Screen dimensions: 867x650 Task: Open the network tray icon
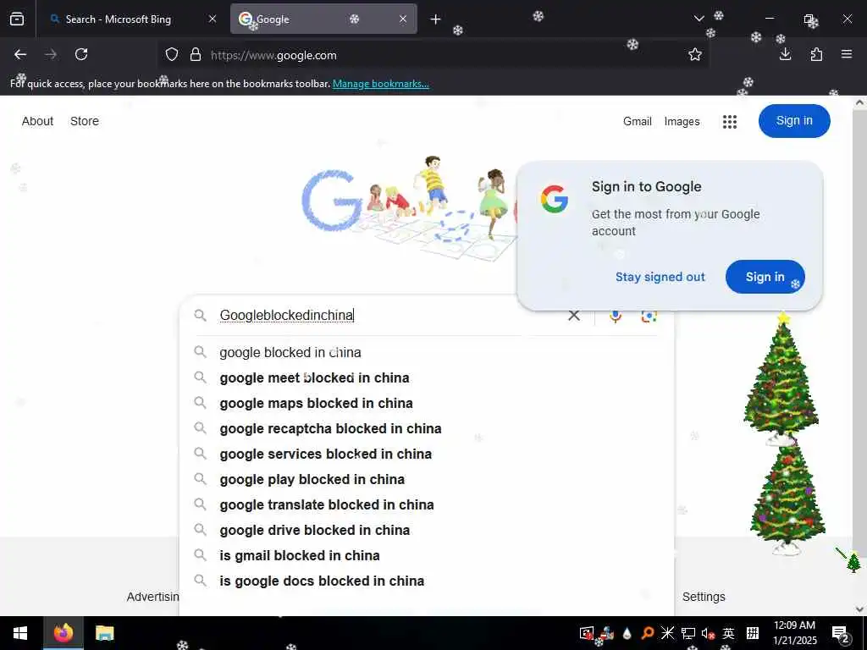click(x=688, y=633)
